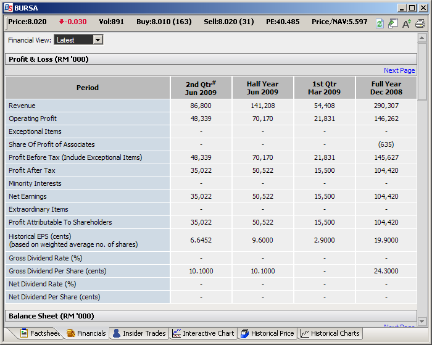Click the BS application icon in title bar
The image size is (432, 345).
[8, 8]
